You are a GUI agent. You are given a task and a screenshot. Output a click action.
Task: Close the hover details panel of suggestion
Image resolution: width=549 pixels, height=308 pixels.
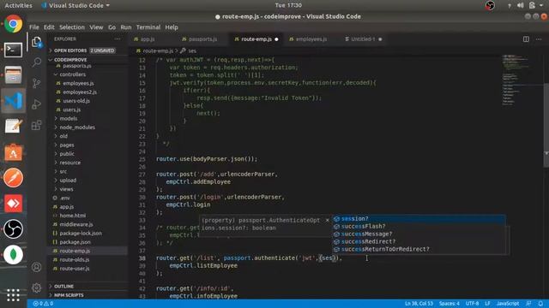tap(327, 220)
